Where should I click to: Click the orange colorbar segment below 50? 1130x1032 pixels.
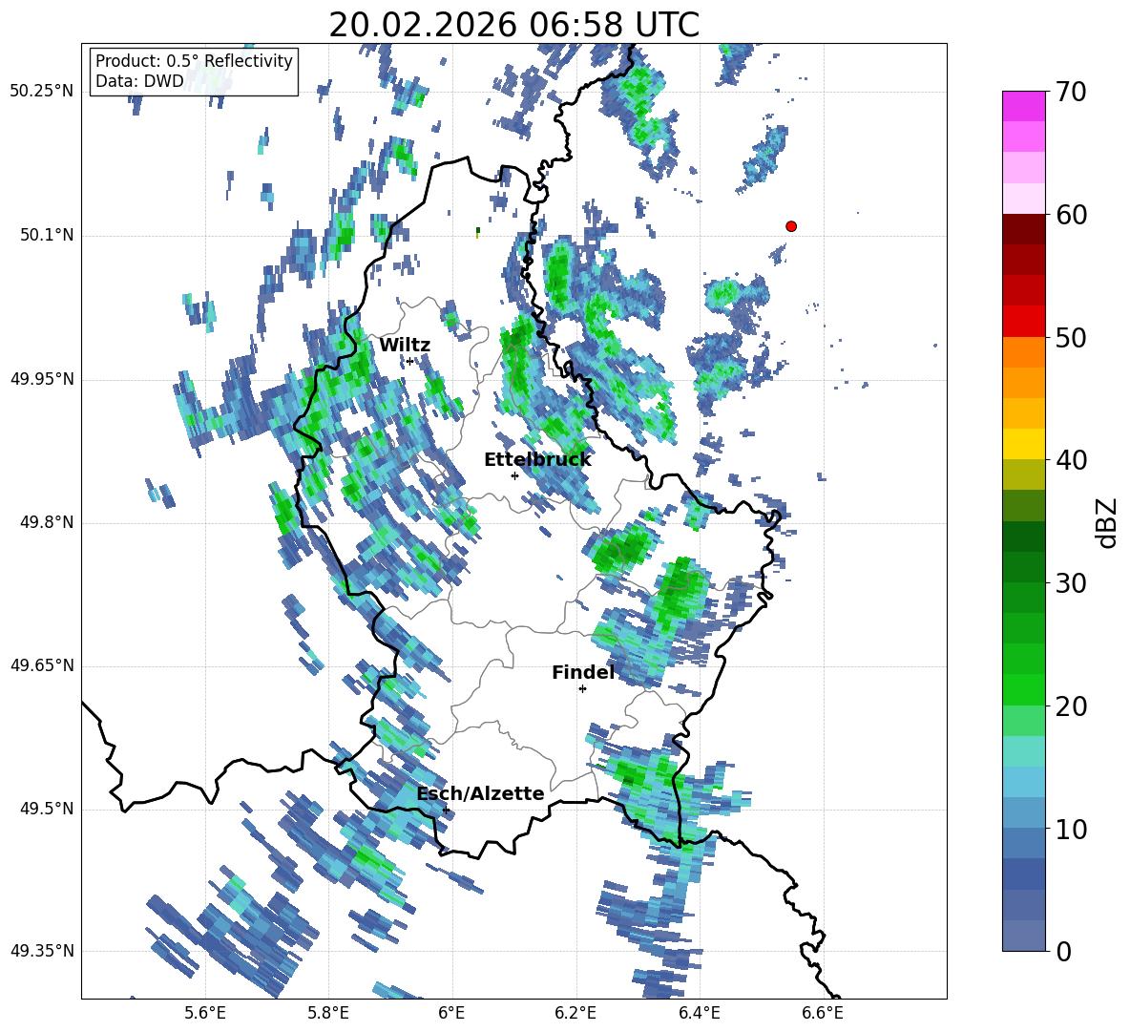click(x=1023, y=352)
